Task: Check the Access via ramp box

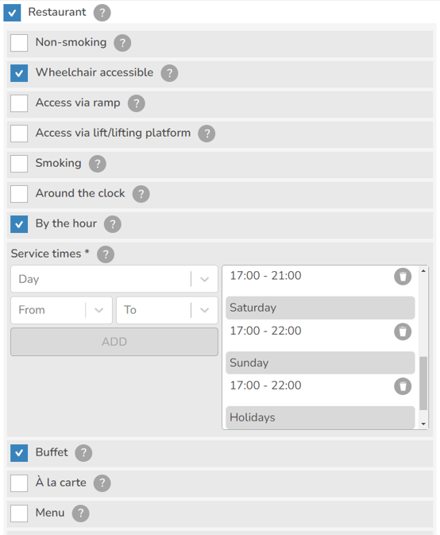Action: 19,103
